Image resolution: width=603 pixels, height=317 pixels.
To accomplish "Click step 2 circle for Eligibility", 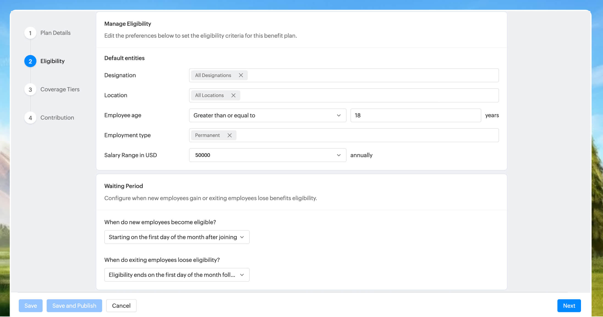I will 30,61.
